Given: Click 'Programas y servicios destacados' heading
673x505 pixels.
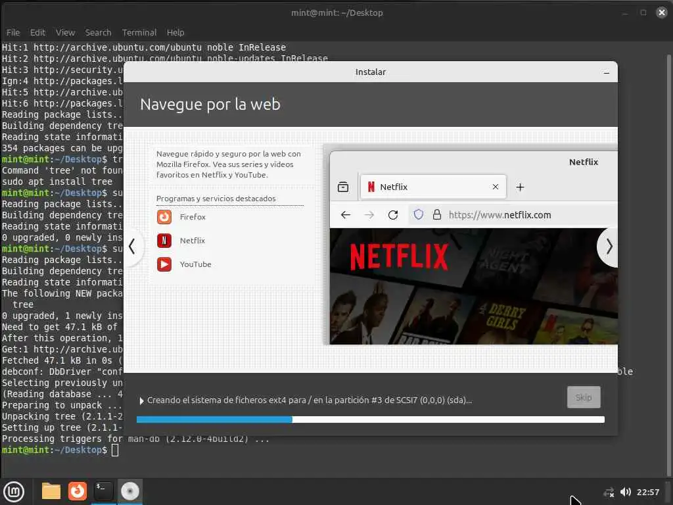Looking at the screenshot, I should coord(216,199).
